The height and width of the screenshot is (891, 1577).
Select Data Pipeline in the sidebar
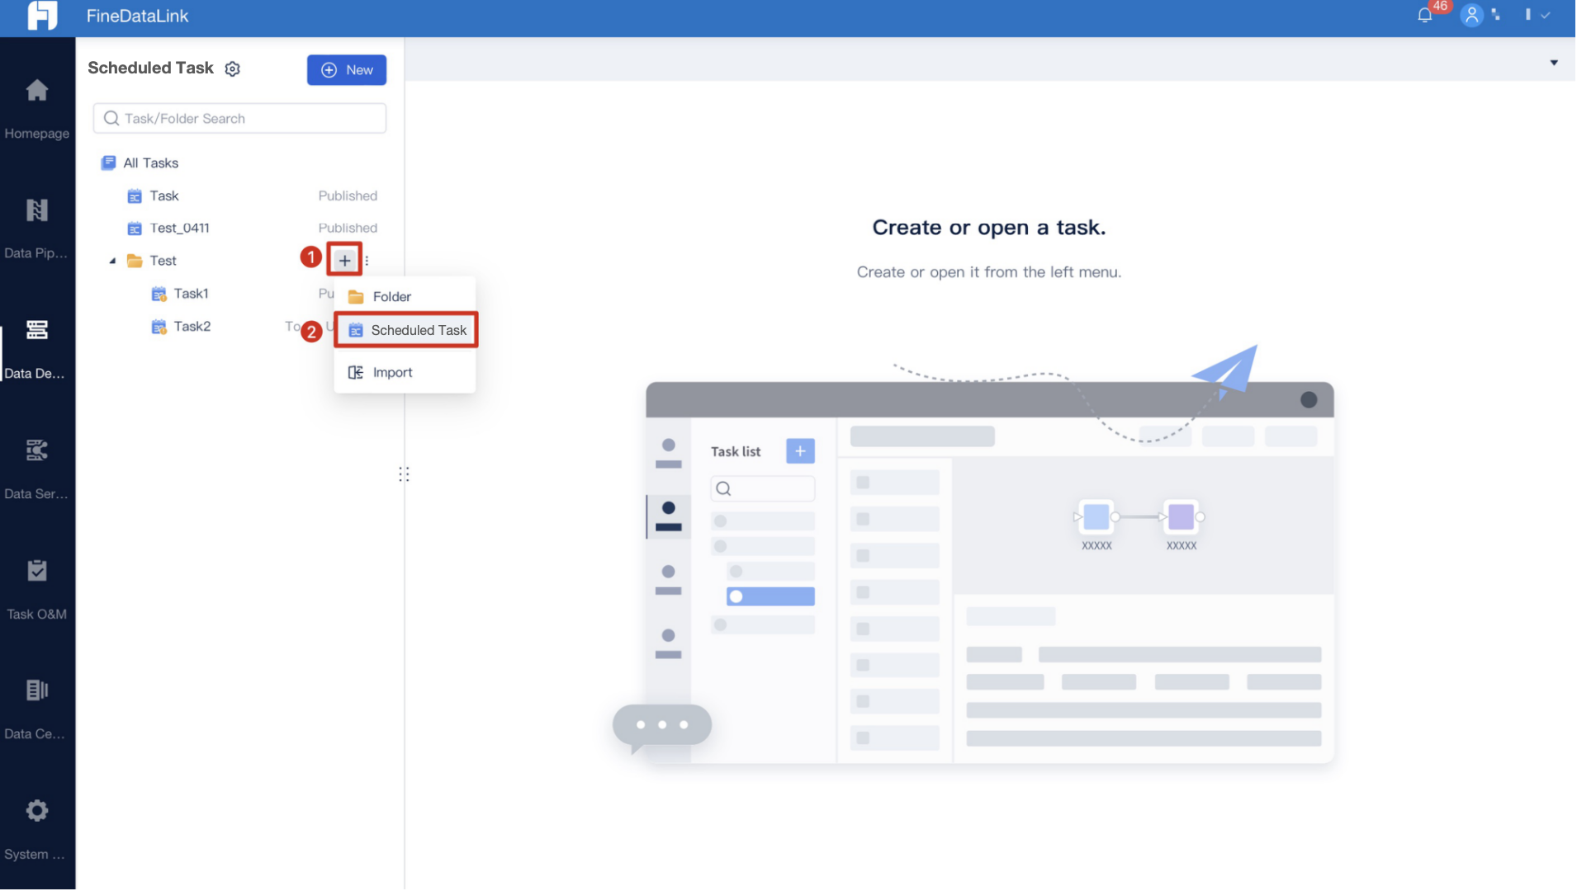(x=37, y=227)
